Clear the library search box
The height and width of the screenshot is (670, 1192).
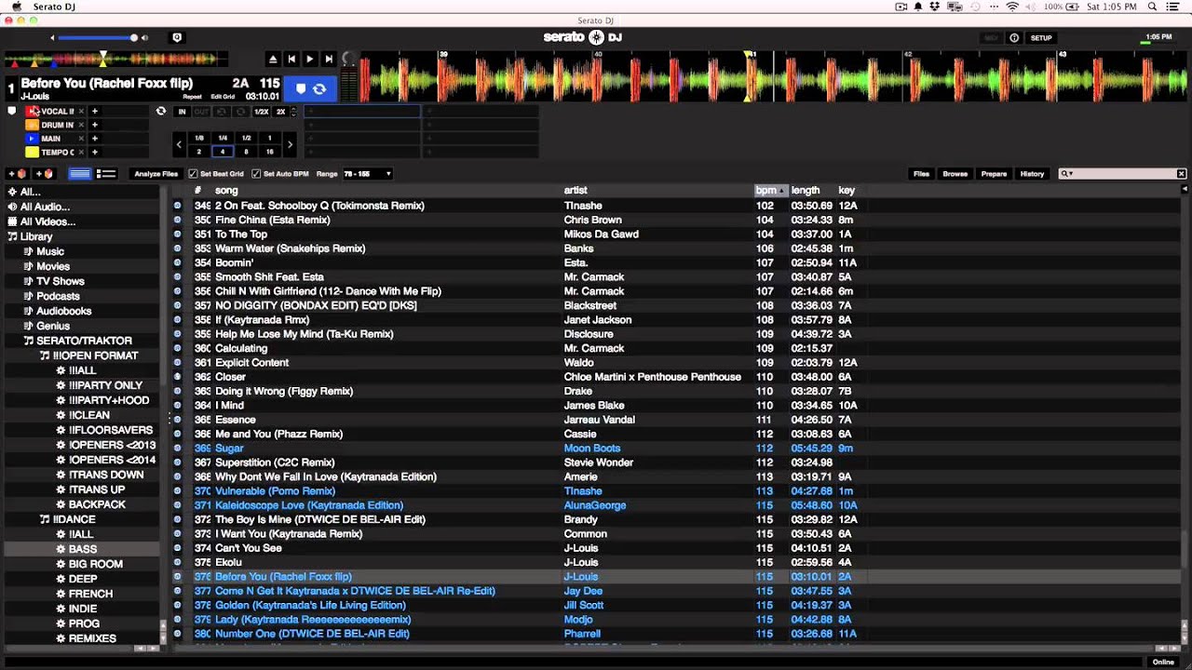1181,174
